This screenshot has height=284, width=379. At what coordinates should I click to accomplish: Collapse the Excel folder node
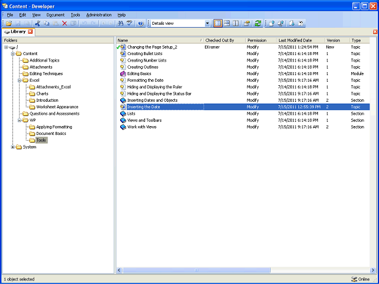pyautogui.click(x=20, y=80)
